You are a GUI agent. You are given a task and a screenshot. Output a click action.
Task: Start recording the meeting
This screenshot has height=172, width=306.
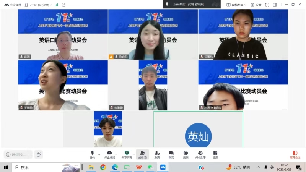[186, 154]
